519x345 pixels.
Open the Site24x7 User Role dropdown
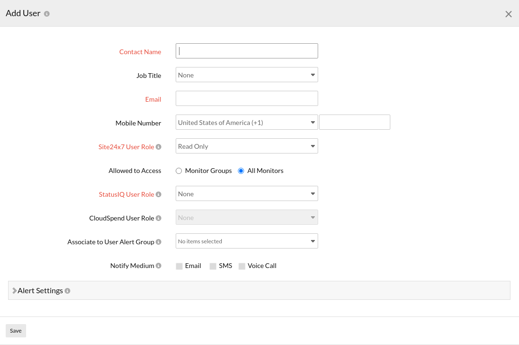pyautogui.click(x=246, y=146)
